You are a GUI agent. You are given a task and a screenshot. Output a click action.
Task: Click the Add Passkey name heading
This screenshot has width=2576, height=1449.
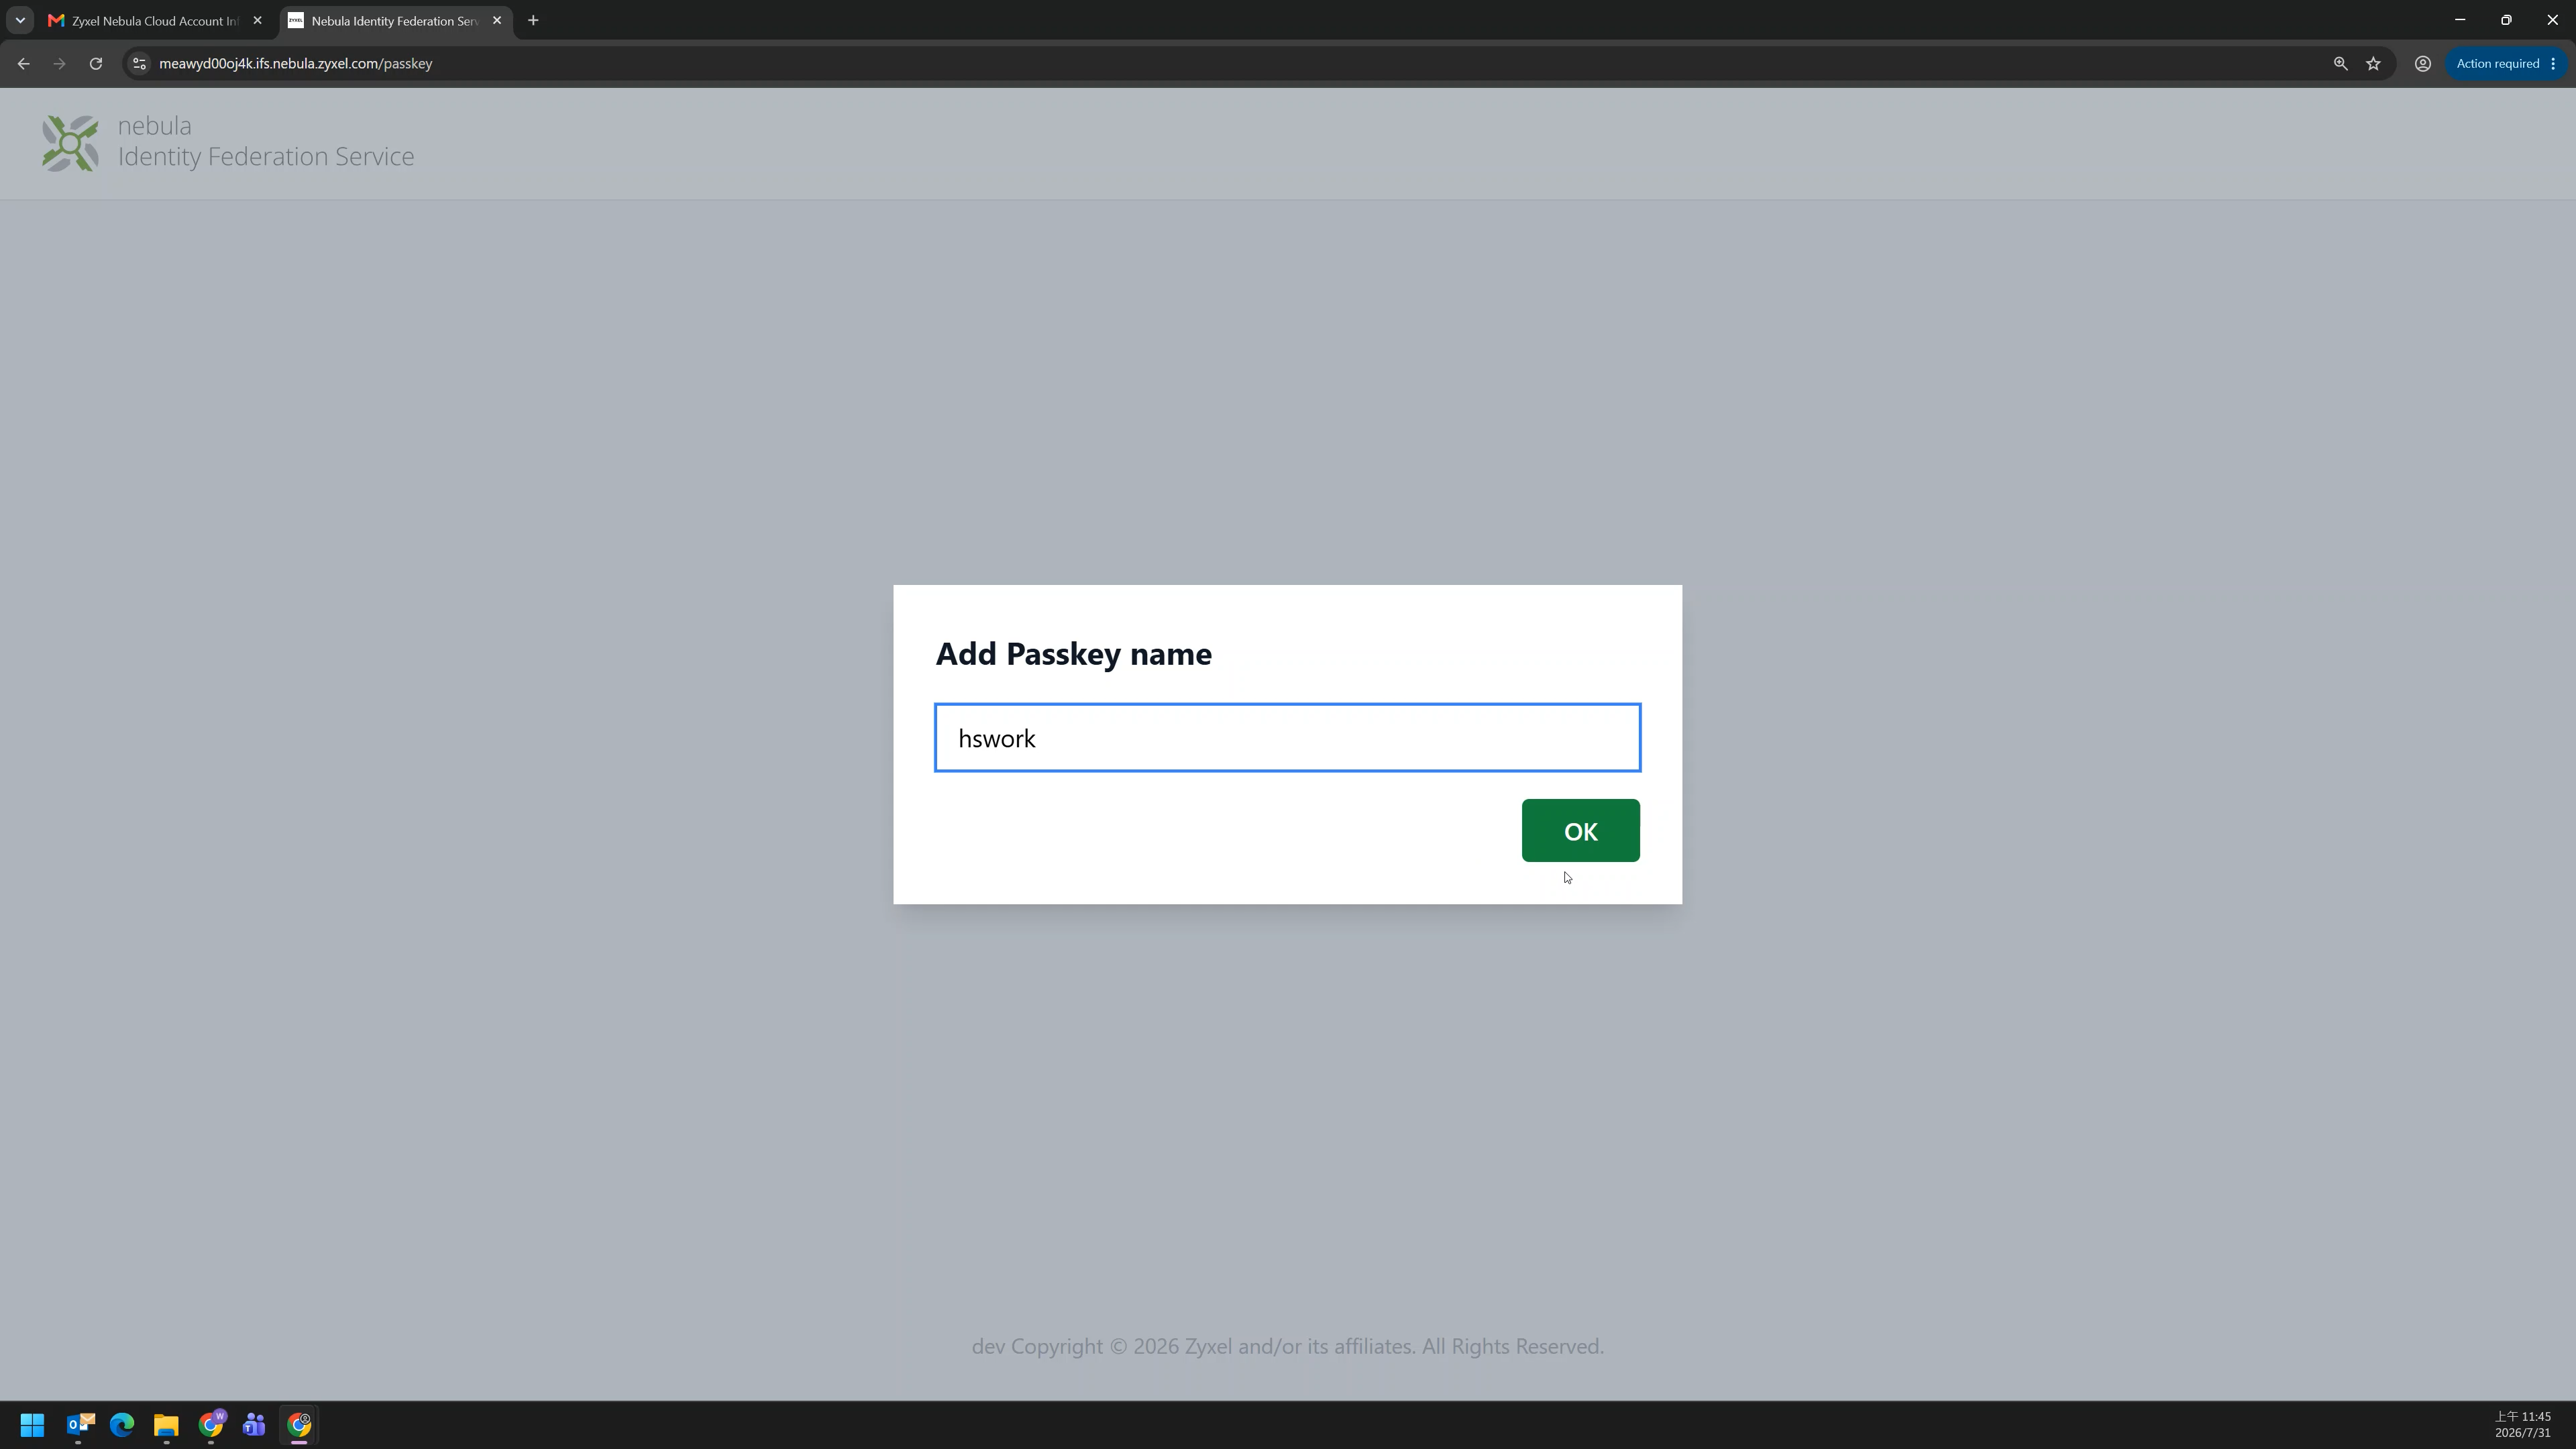coord(1073,653)
